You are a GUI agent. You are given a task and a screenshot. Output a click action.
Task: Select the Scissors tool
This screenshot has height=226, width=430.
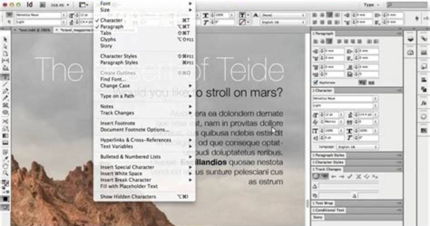coord(5,121)
